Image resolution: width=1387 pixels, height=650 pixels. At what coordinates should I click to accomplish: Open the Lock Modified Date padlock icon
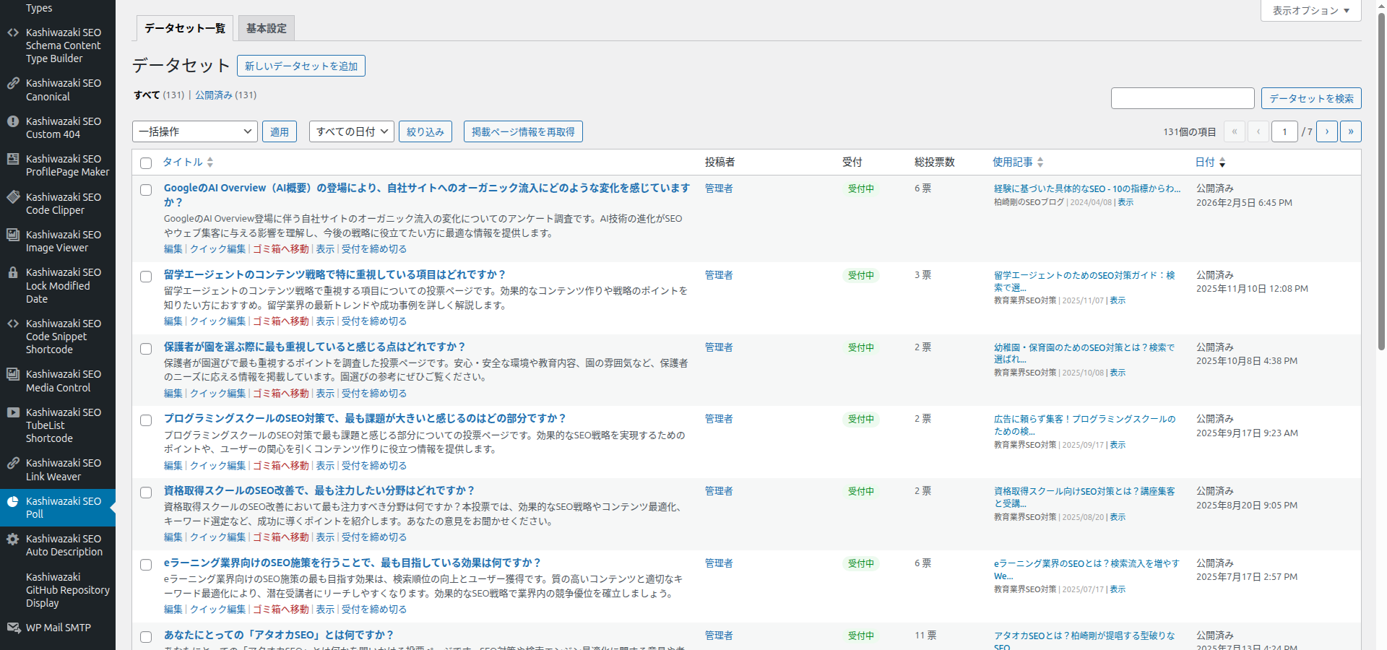point(13,272)
